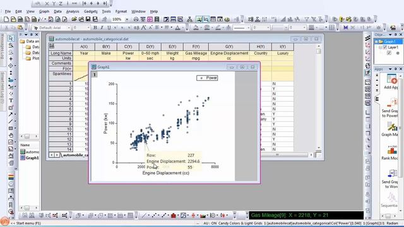Open the Format menu
Viewport: 404px width, 227px height.
121,11
